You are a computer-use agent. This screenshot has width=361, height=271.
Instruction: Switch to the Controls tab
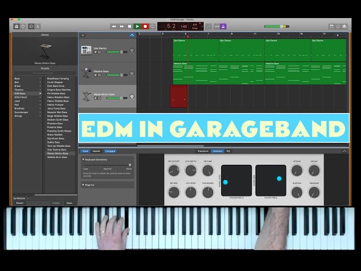217,151
